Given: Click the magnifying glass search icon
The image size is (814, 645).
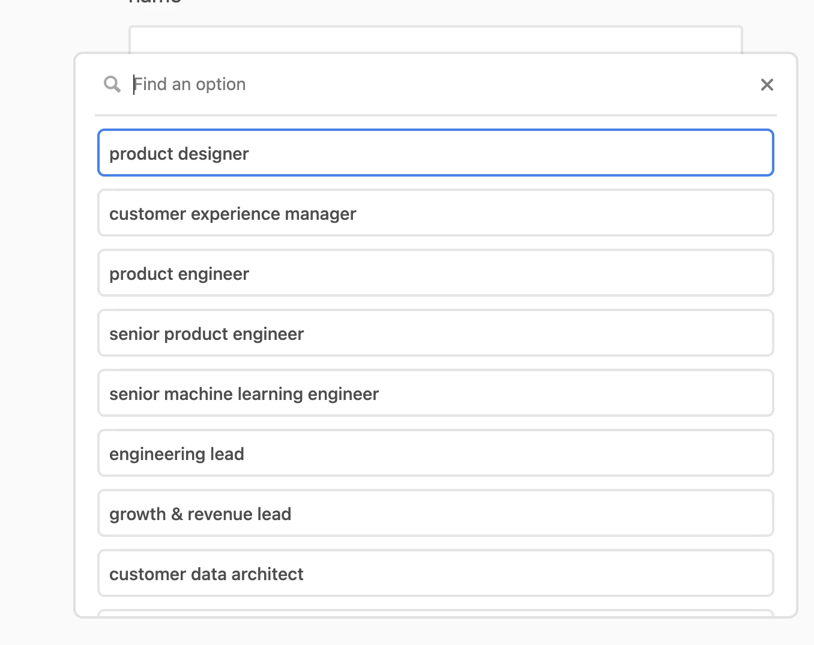Looking at the screenshot, I should pyautogui.click(x=112, y=84).
